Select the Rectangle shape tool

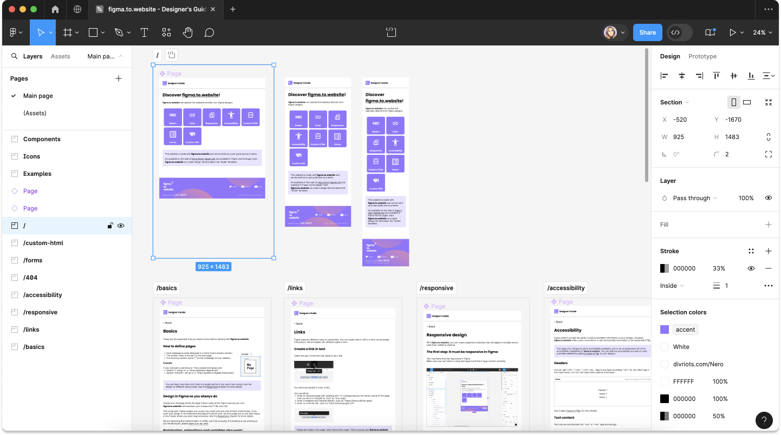[x=93, y=32]
